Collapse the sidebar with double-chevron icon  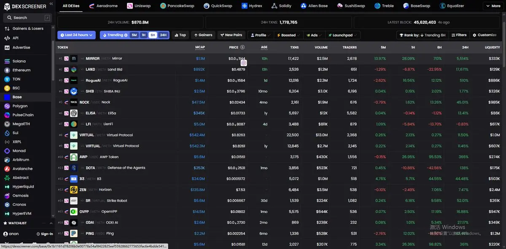click(x=51, y=4)
